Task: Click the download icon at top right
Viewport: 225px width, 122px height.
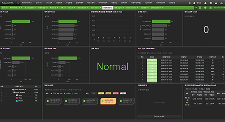Action: [x=221, y=3]
